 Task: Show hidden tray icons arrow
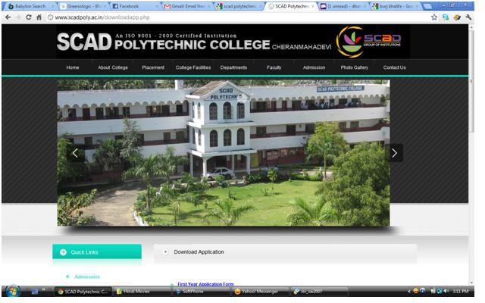pyautogui.click(x=409, y=291)
